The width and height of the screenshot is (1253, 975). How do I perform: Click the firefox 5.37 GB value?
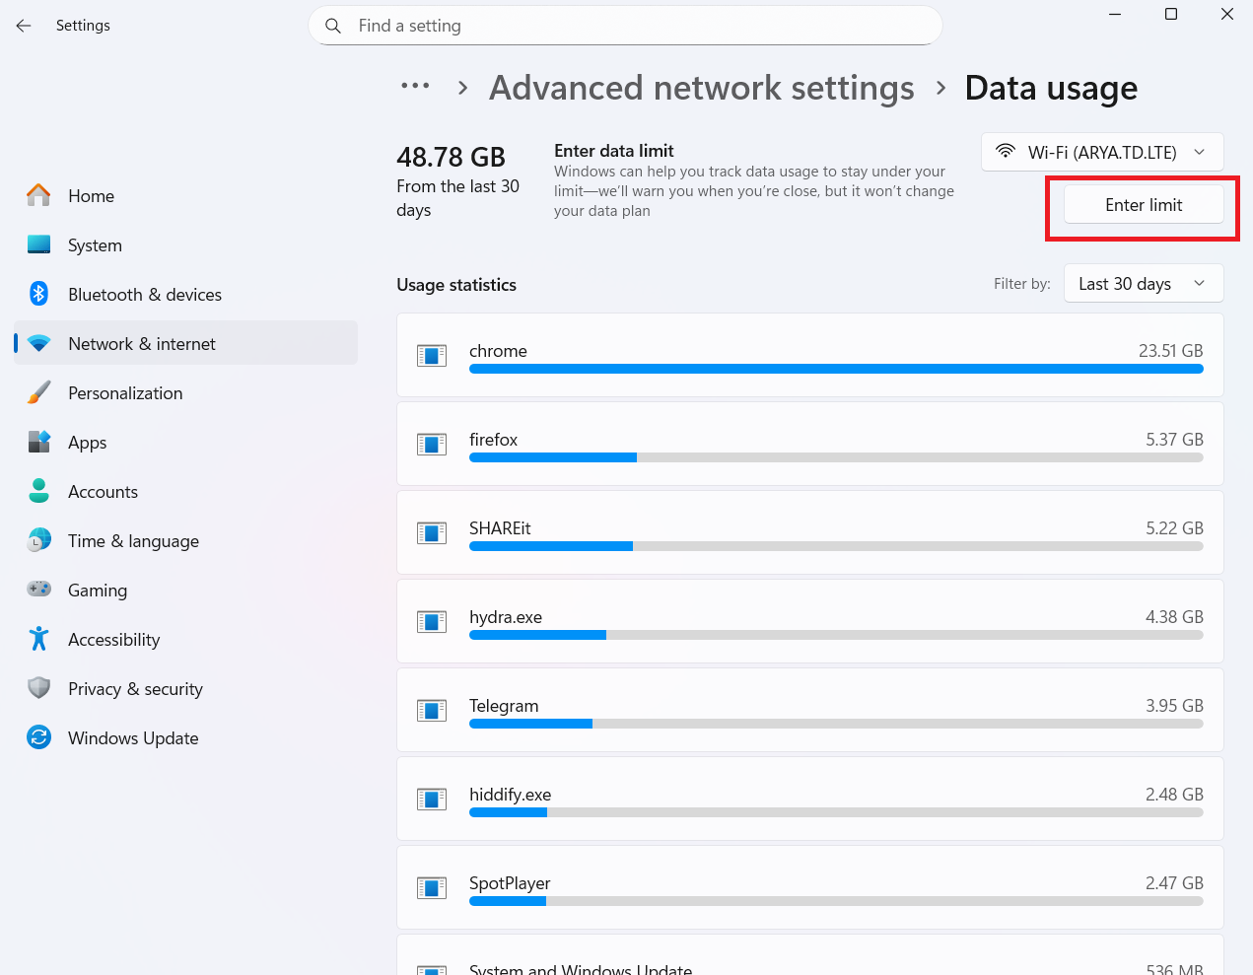1174,440
